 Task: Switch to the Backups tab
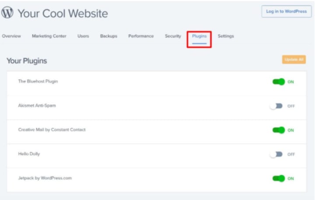pos(108,36)
